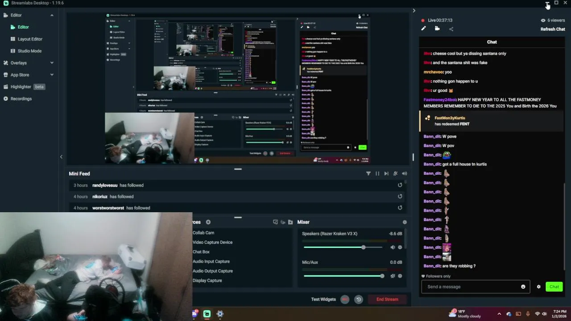Replay the worstworstworst follow alert
Viewport: 571px width, 321px height.
click(400, 208)
